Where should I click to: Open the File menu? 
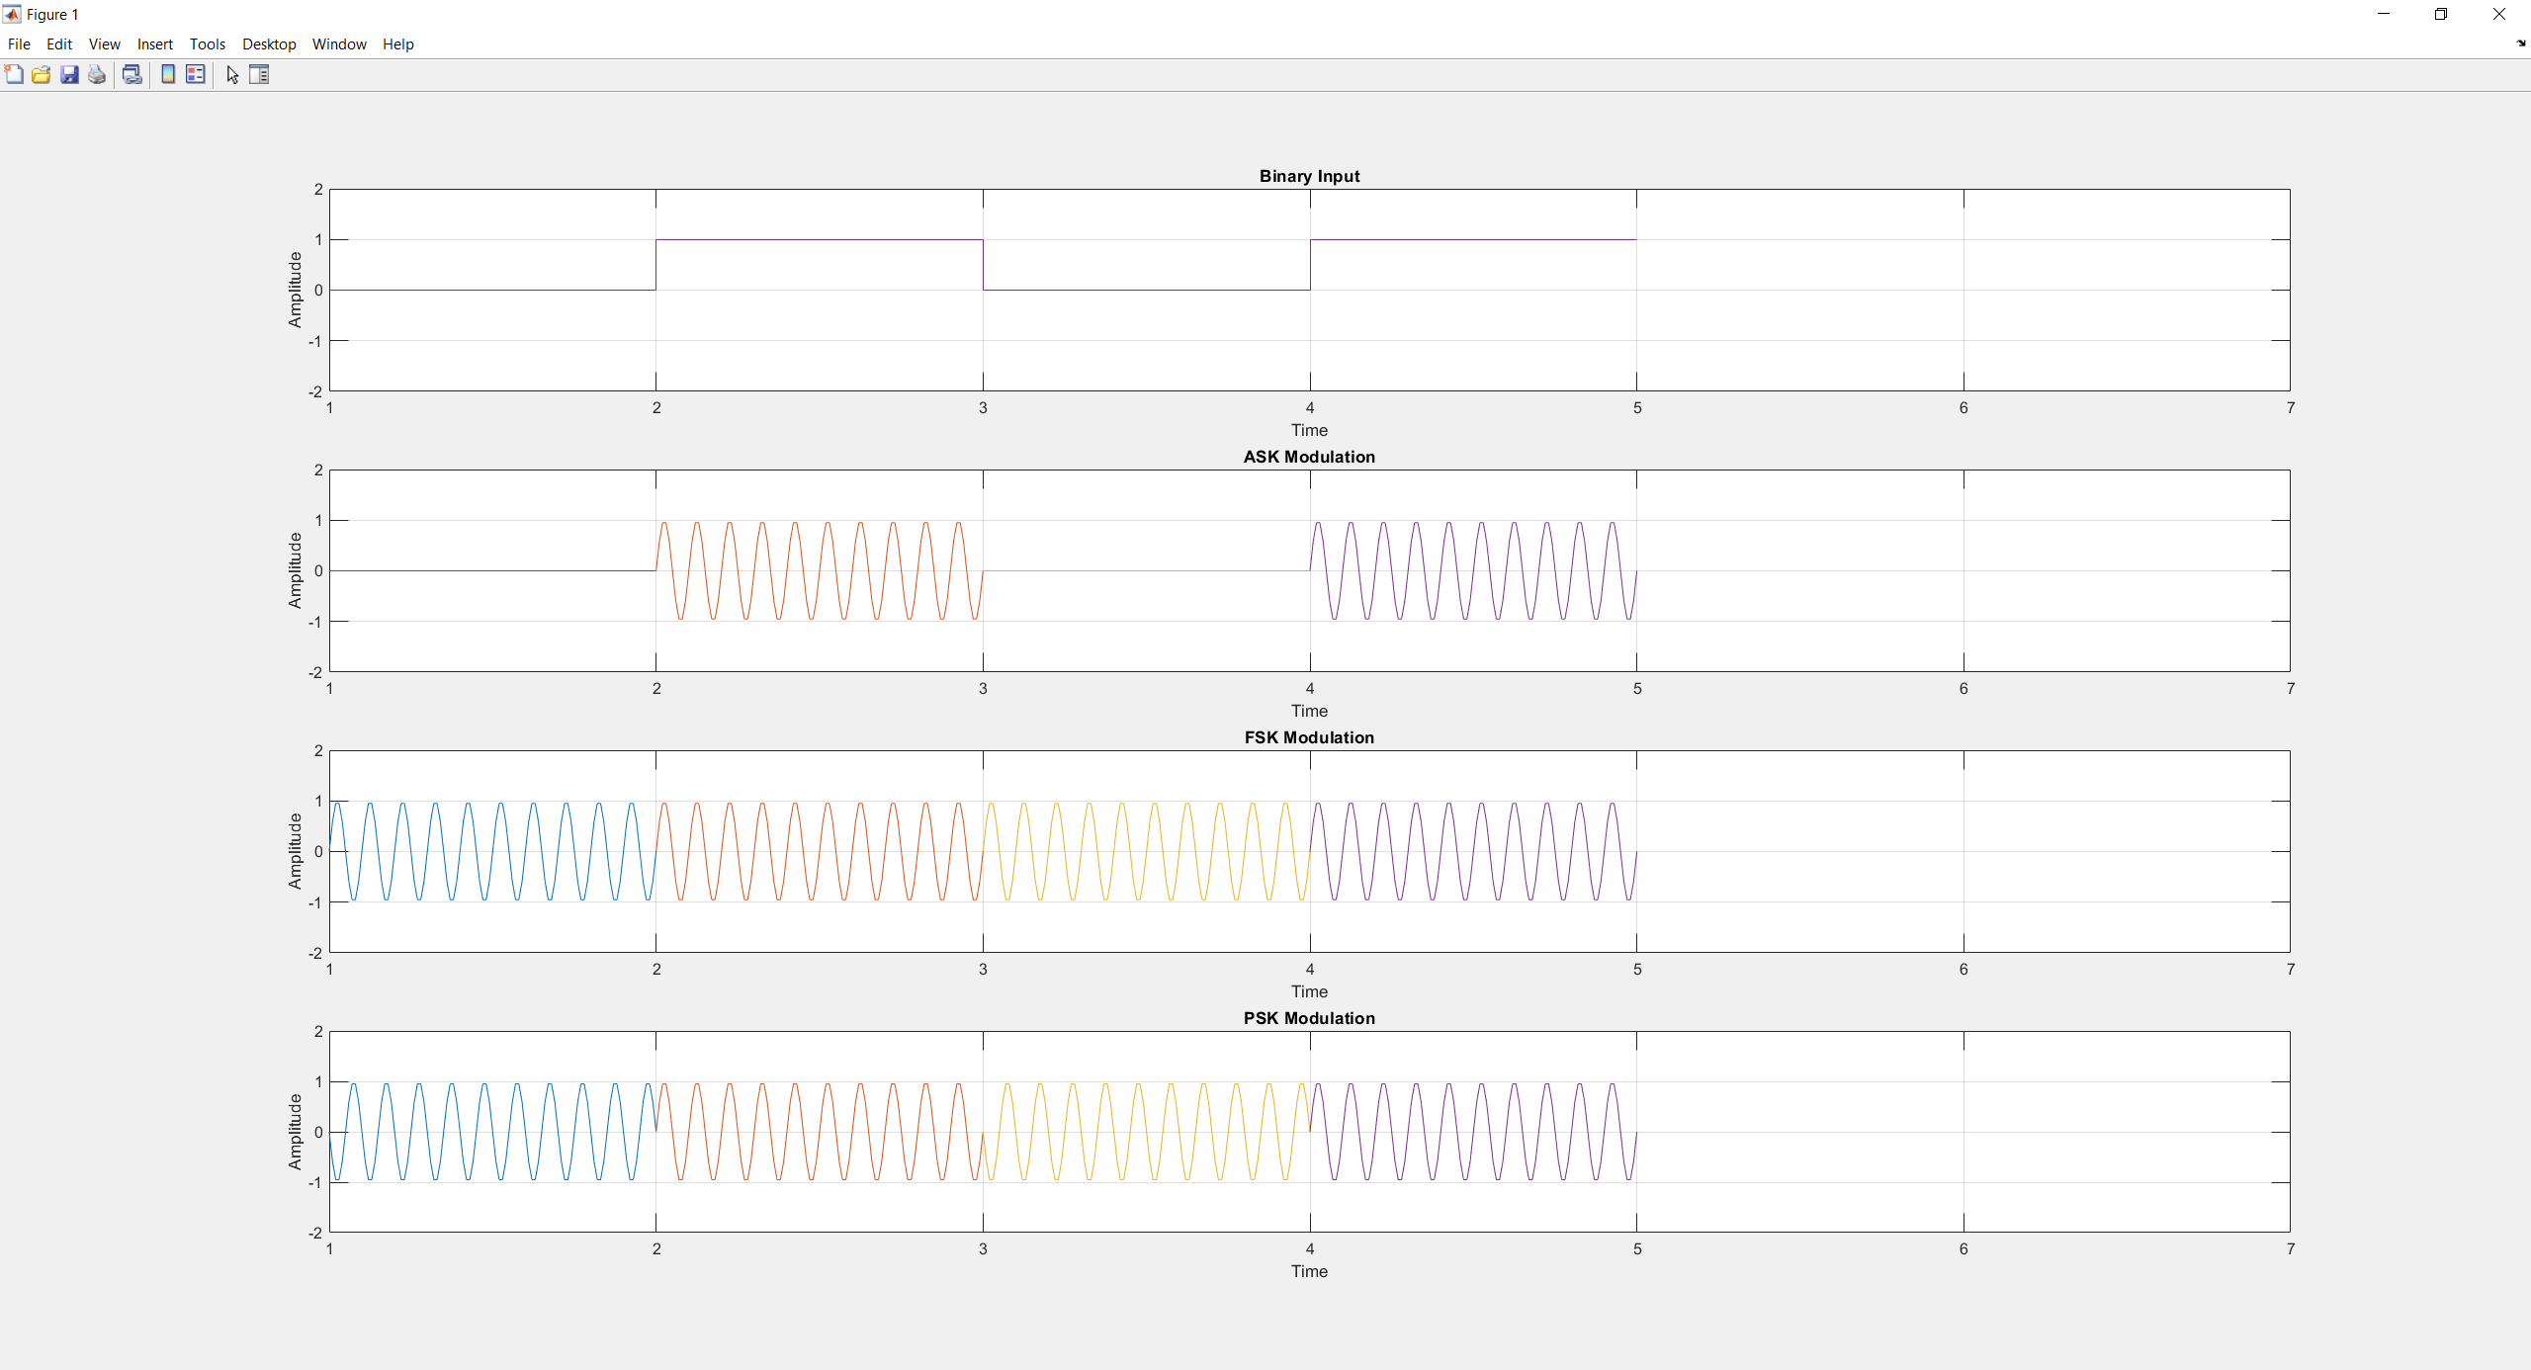point(19,44)
